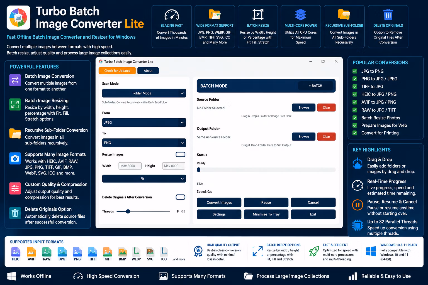The height and width of the screenshot is (285, 428).
Task: Click the Width input field
Action: pyautogui.click(x=130, y=166)
